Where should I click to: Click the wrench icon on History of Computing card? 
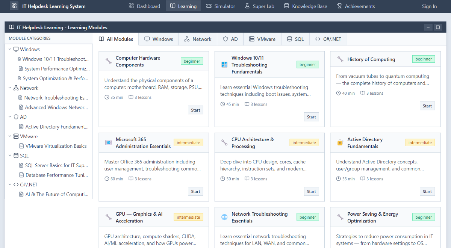tap(340, 59)
